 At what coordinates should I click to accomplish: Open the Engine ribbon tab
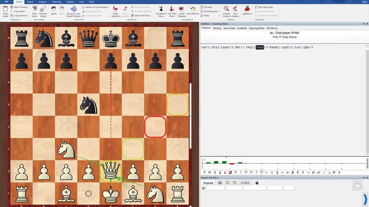pos(70,2)
